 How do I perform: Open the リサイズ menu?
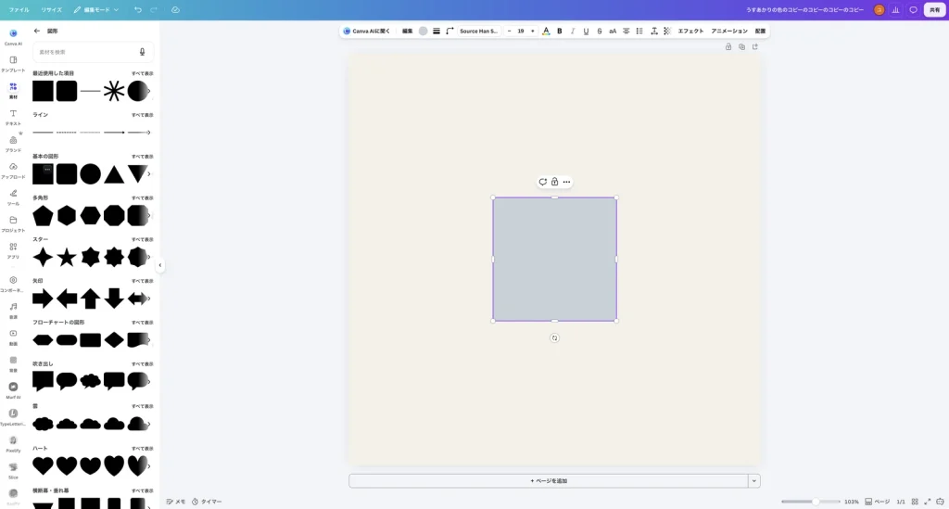tap(52, 9)
